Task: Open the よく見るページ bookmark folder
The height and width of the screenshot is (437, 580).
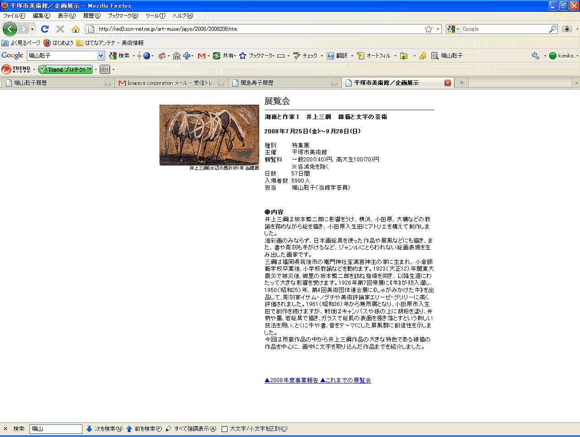Action: point(21,43)
